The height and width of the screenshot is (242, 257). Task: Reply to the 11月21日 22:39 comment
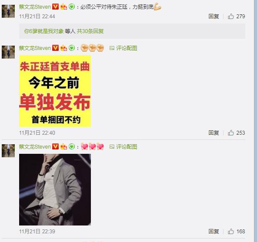coord(214,232)
